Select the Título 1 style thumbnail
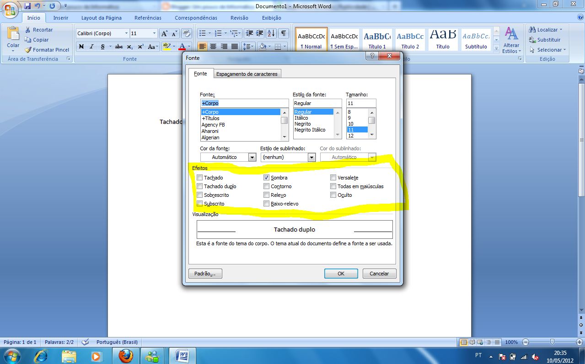585x364 pixels. (x=377, y=39)
